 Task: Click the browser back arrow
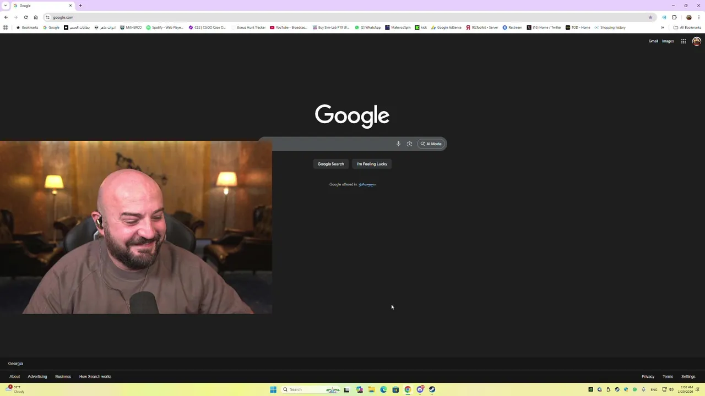point(6,17)
